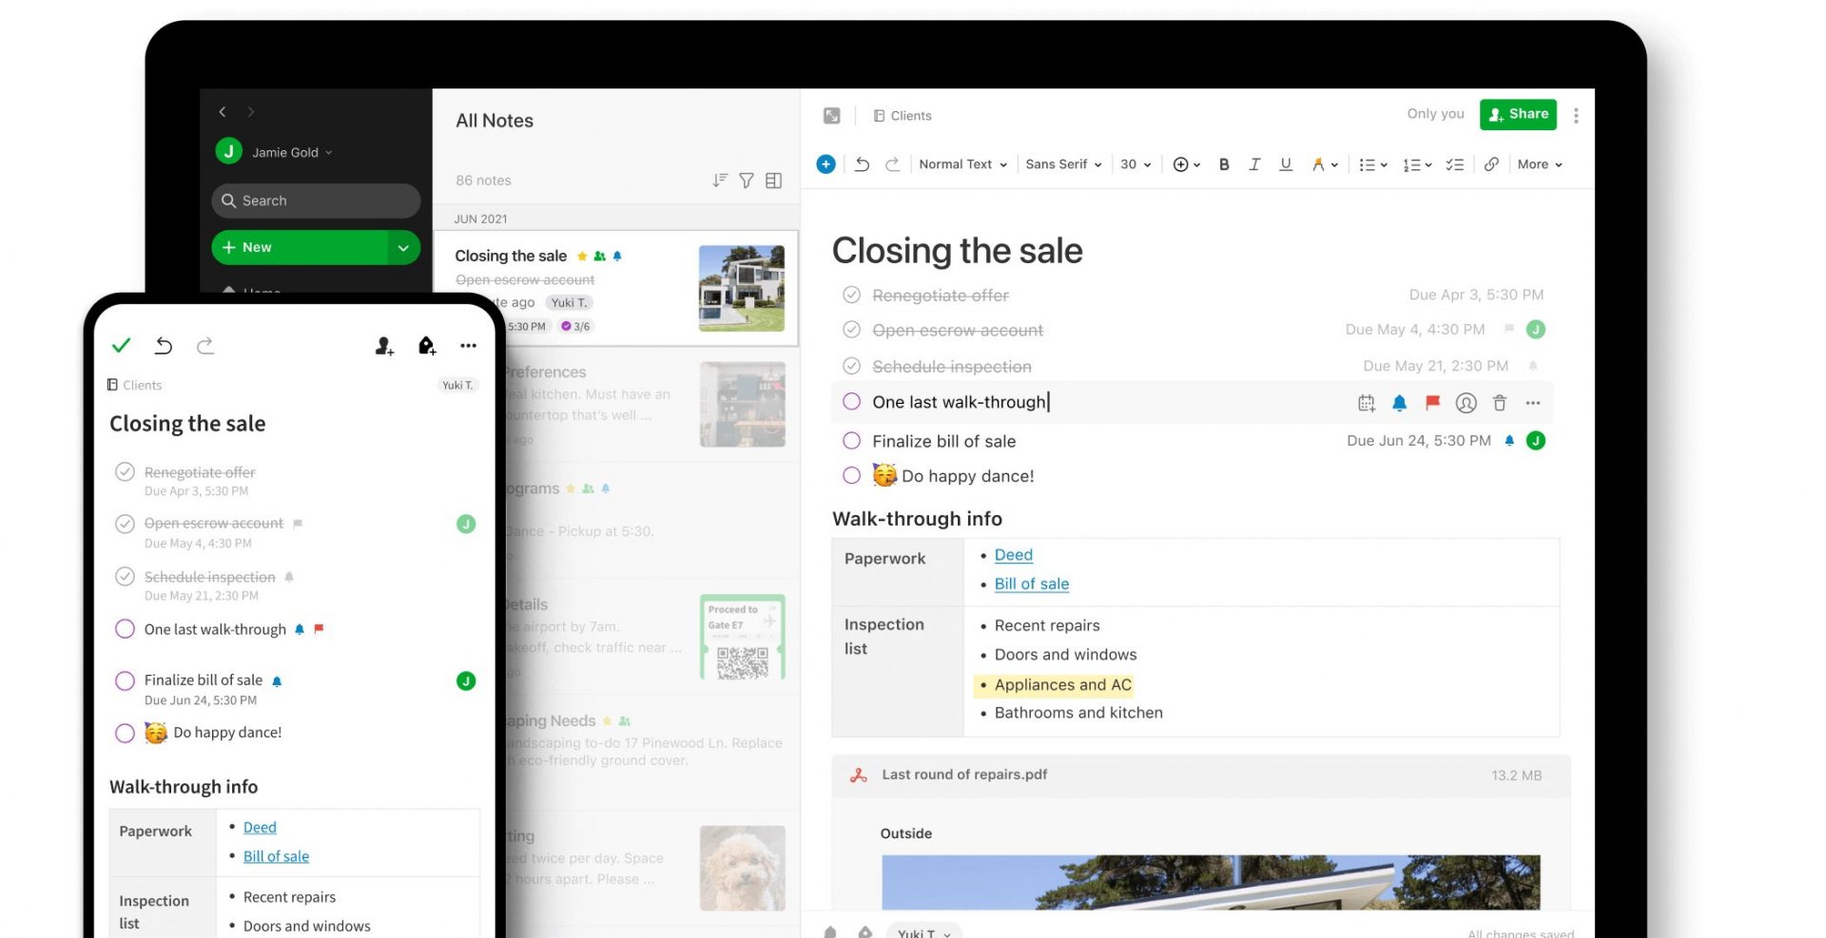The image size is (1826, 938).
Task: Check Finalize bill of sale on phone
Action: (x=125, y=680)
